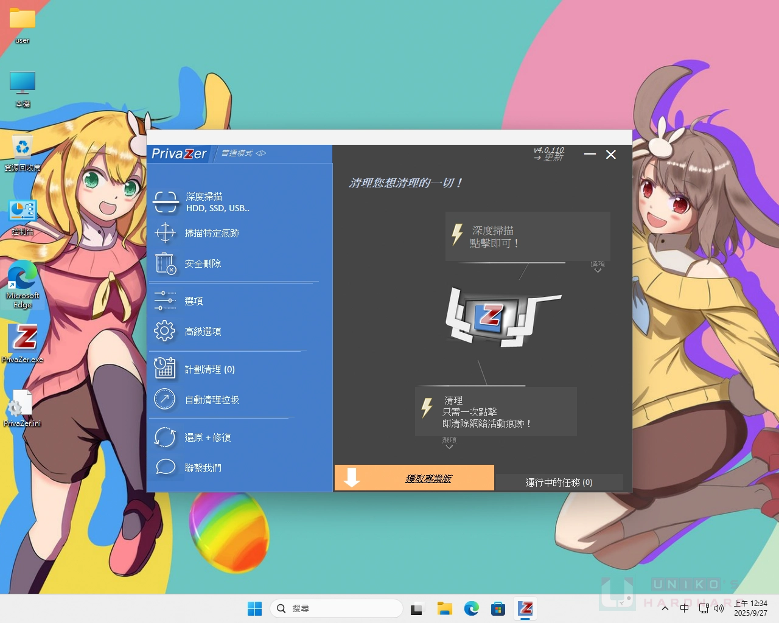This screenshot has height=623, width=779.
Task: Switch mode via 普通模式 toggle
Action: [243, 153]
